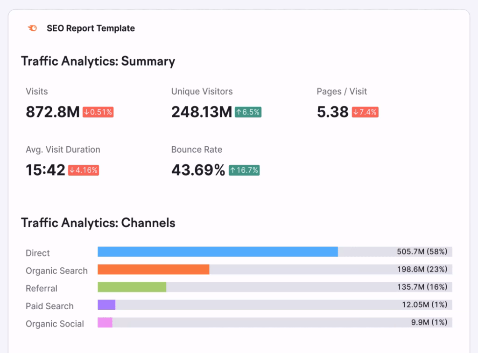Viewport: 478px width, 353px height.
Task: Select the red Visits decline badge
Action: click(x=98, y=112)
